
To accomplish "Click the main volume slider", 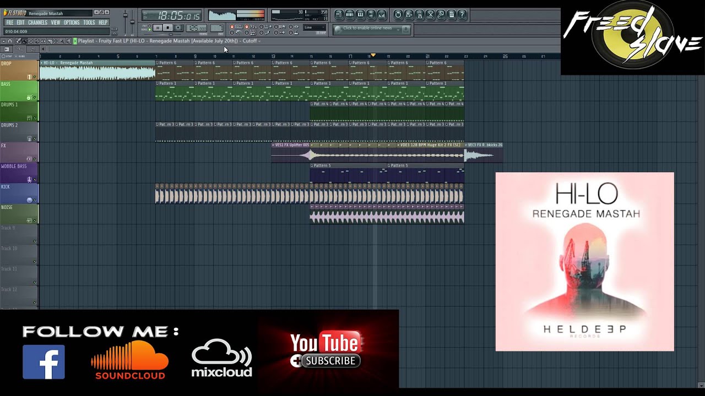I will [x=126, y=21].
